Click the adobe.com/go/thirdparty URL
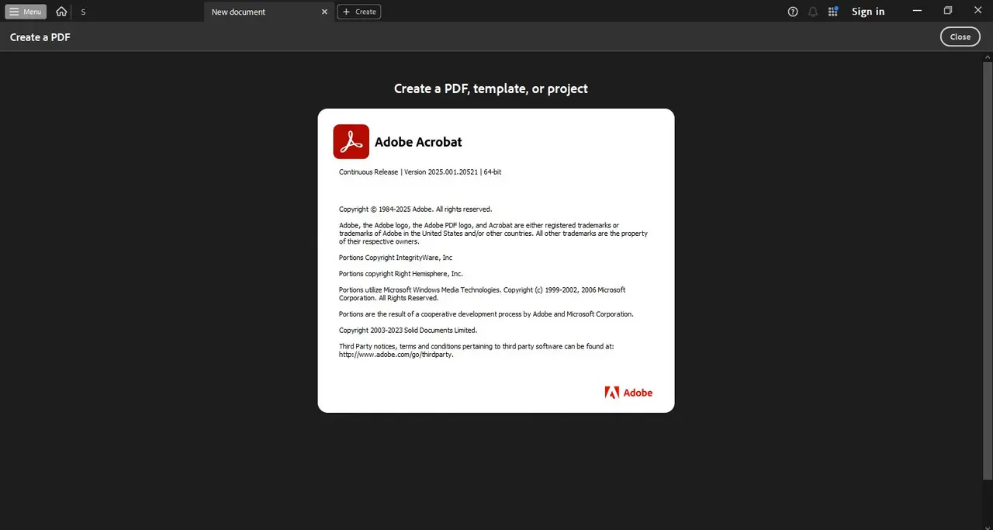Image resolution: width=993 pixels, height=530 pixels. pos(396,355)
